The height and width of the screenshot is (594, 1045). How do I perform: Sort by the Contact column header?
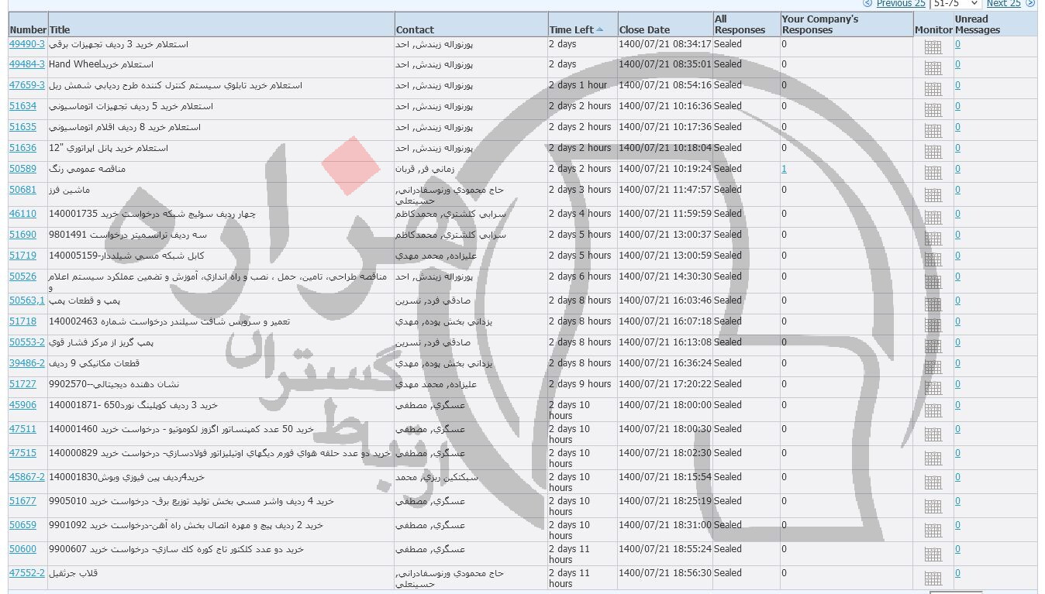click(415, 30)
